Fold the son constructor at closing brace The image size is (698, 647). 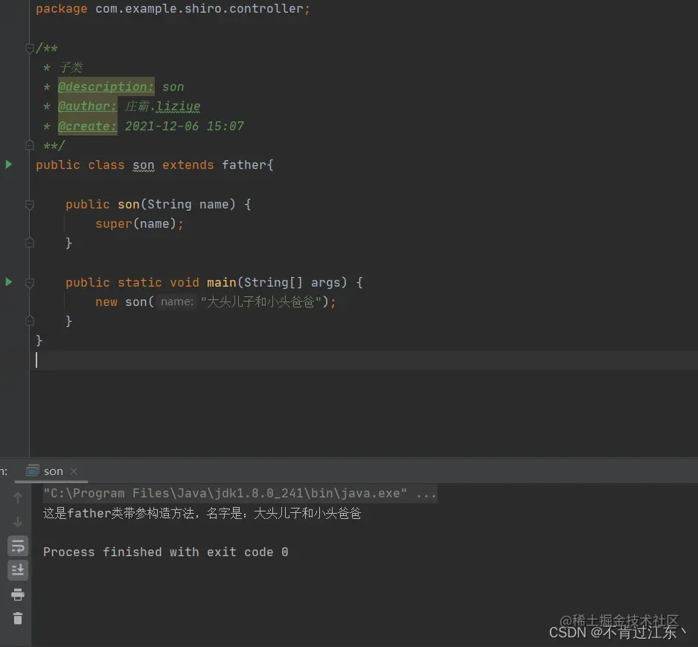click(x=29, y=243)
